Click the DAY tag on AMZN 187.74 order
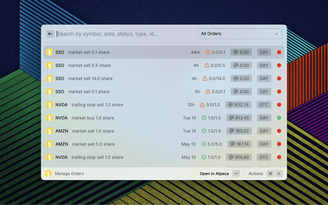This screenshot has height=205, width=328. 264,144
